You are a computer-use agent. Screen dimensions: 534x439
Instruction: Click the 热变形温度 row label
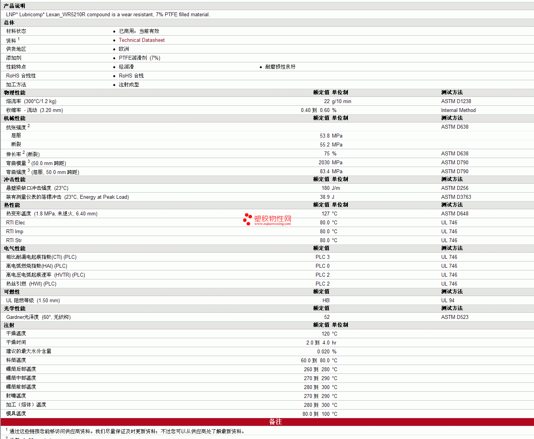click(x=52, y=213)
